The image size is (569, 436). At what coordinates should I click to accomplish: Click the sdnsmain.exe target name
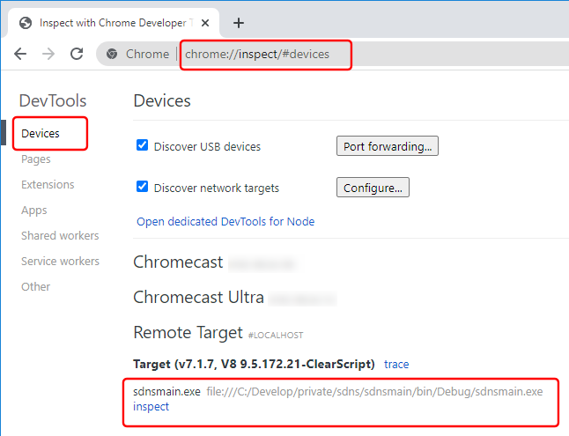(166, 392)
